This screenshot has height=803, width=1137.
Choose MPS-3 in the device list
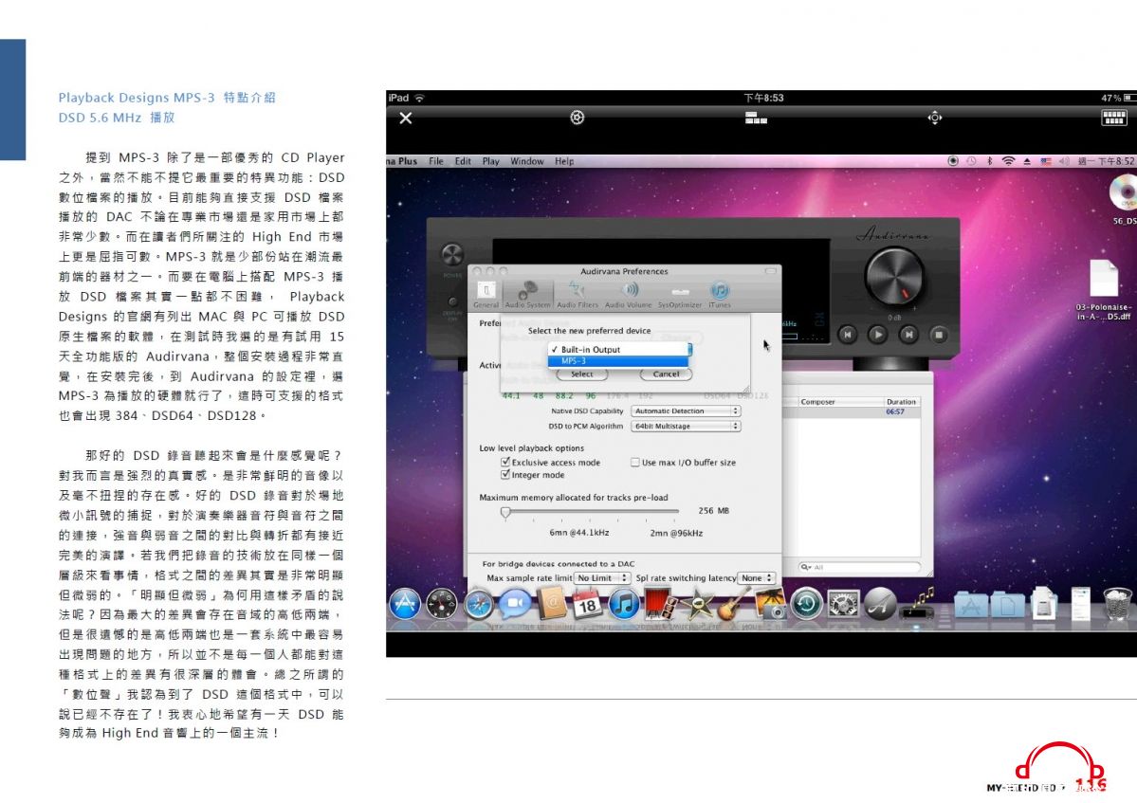tap(617, 360)
